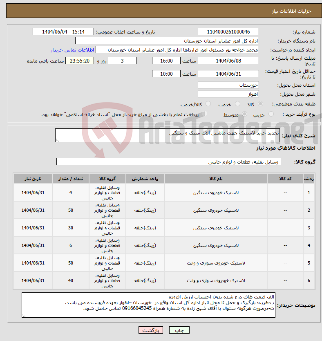Click the گروه کالا column header
This screenshot has height=341, width=322.
pos(107,179)
